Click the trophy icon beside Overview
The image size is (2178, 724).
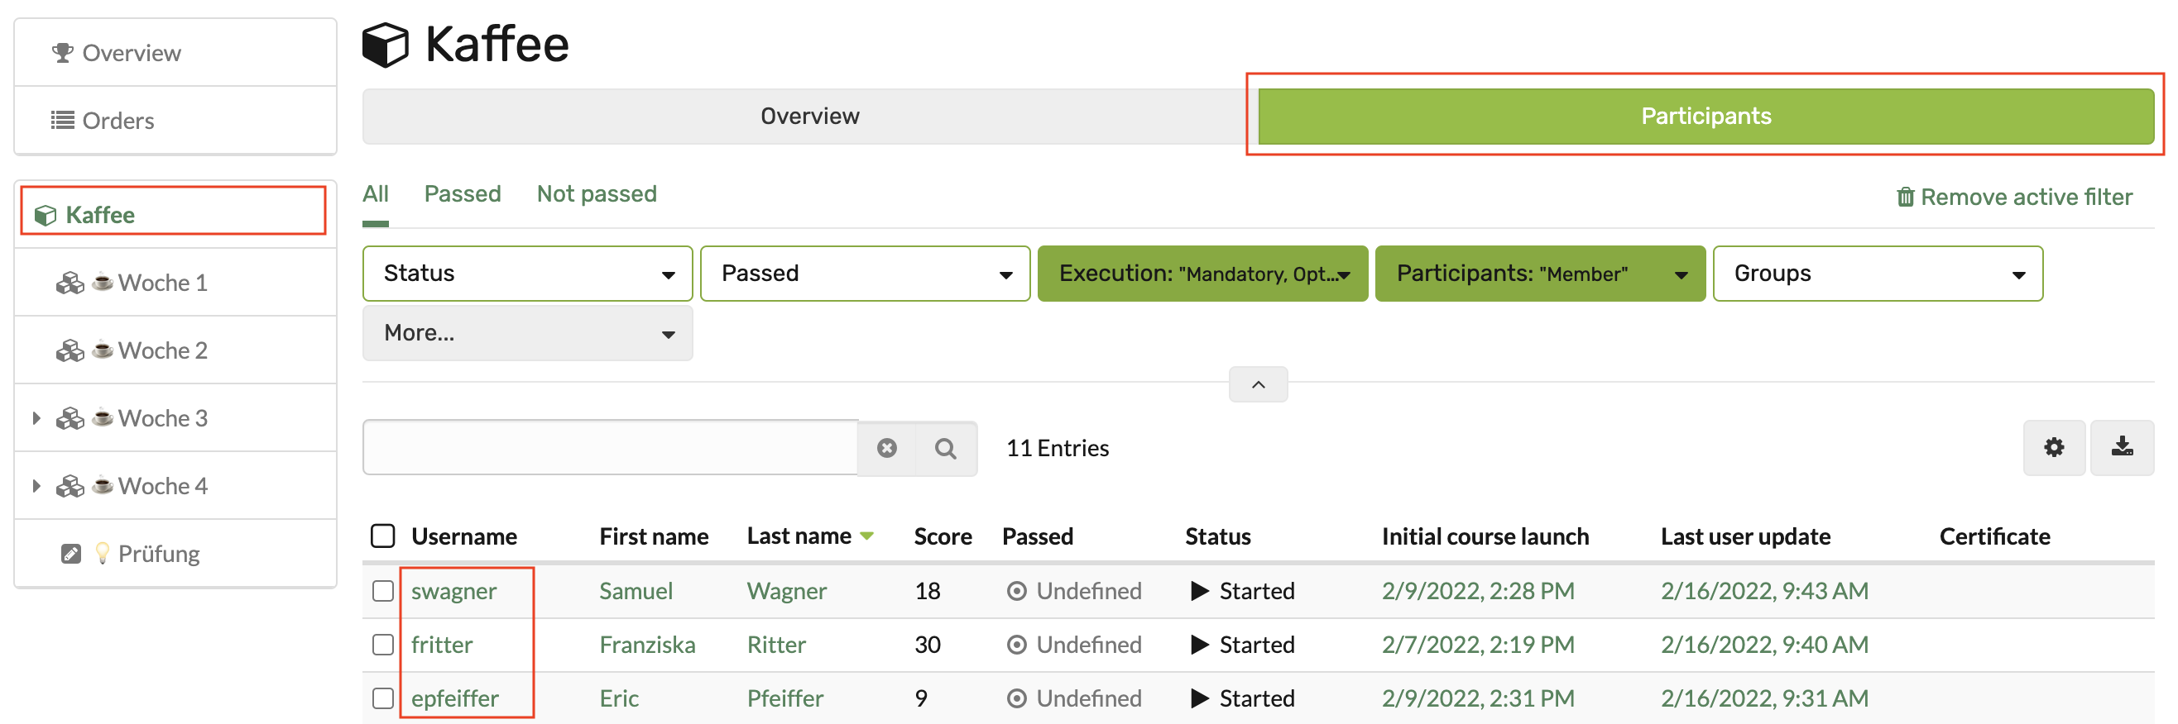(x=62, y=53)
